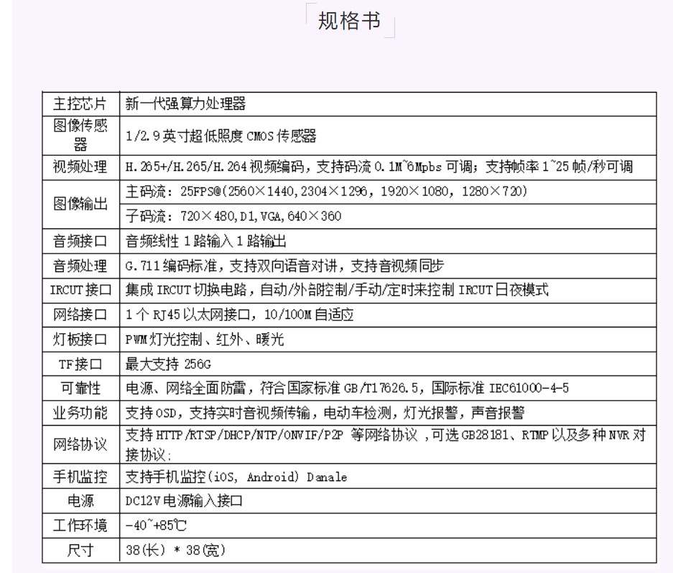The image size is (673, 573).
Task: Click the 电源、网络全面防雷 description
Action: (x=347, y=388)
